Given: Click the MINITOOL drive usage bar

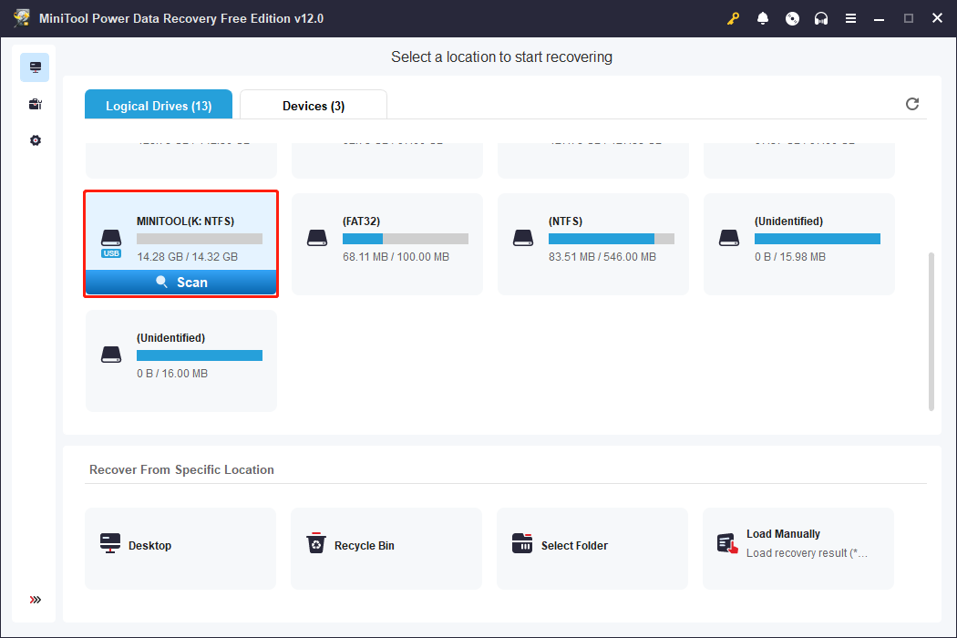Looking at the screenshot, I should click(200, 239).
